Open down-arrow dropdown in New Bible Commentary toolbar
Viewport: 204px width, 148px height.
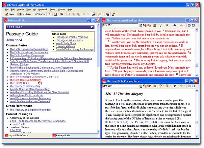click(170, 86)
